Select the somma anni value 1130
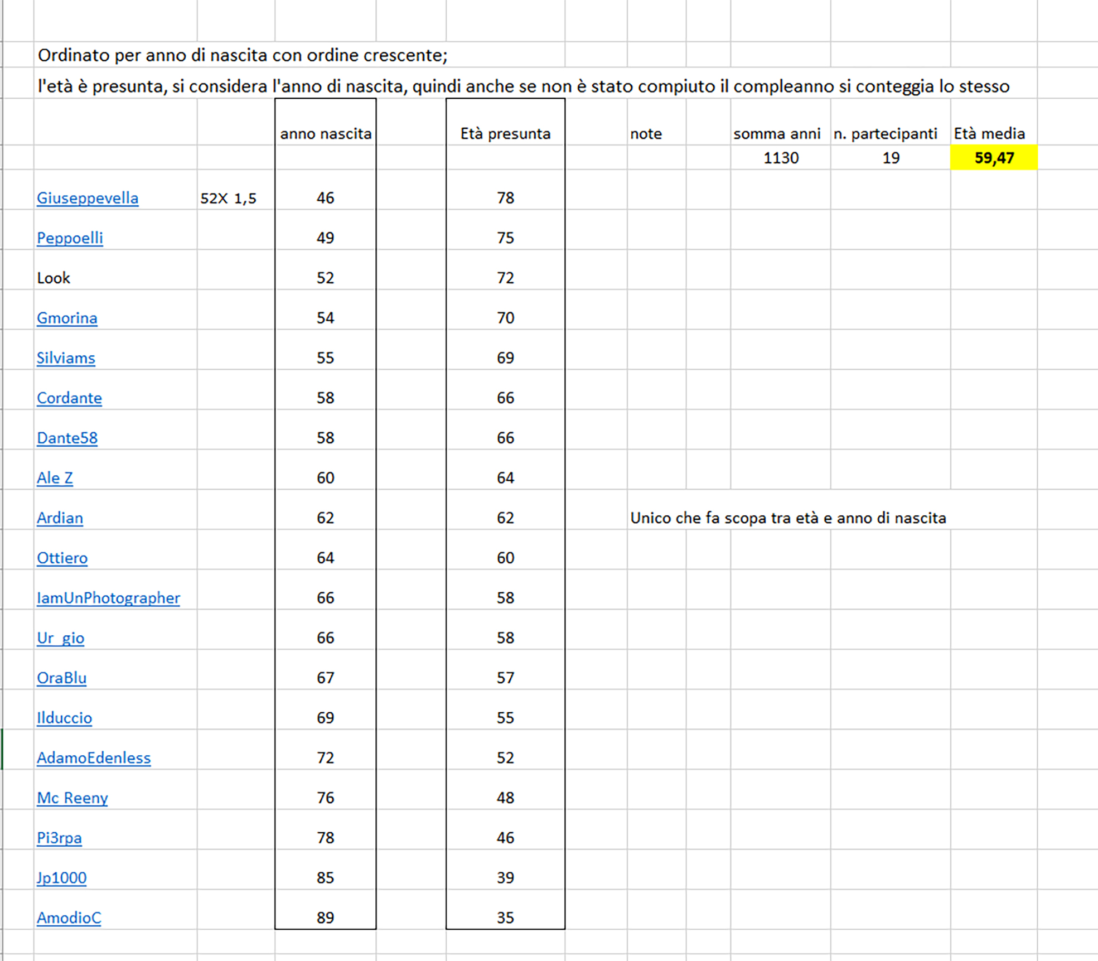Screen dimensions: 1098x961 point(780,158)
